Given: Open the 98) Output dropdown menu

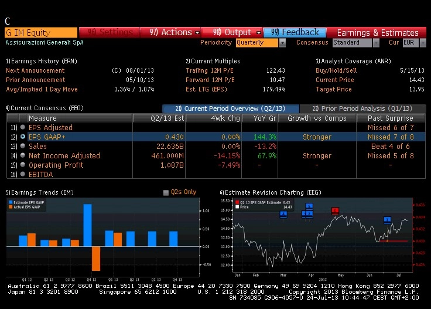Looking at the screenshot, I should (232, 32).
